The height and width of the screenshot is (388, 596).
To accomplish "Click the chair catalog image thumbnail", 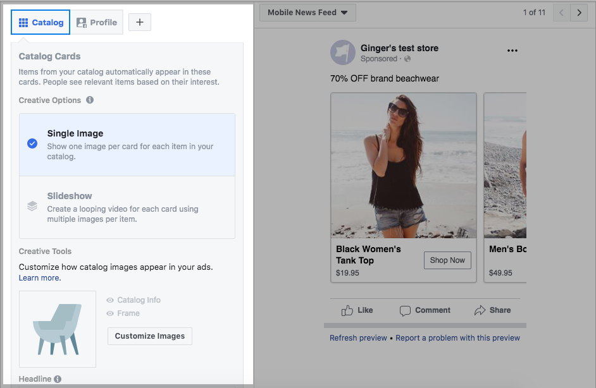I will point(58,329).
